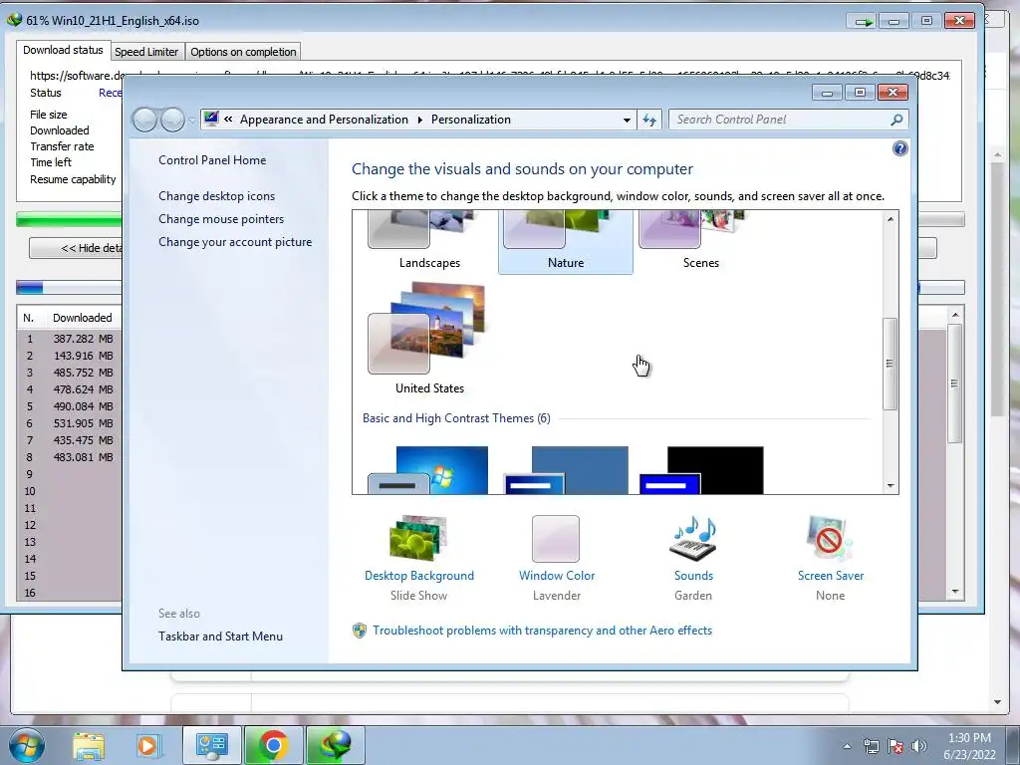Click the green arrow button in IDM title bar

pos(863,22)
